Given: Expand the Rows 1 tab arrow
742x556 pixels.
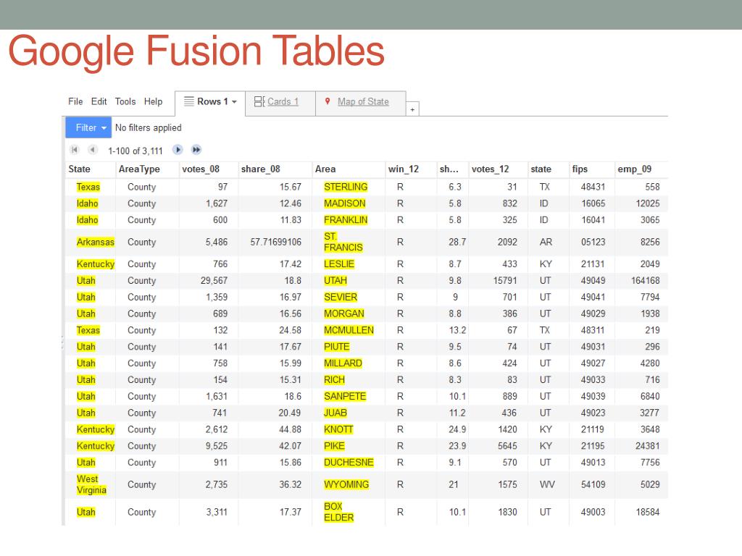Looking at the screenshot, I should (x=234, y=101).
